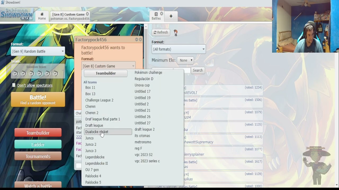Choose the Pokémon challenge team

pos(157,73)
